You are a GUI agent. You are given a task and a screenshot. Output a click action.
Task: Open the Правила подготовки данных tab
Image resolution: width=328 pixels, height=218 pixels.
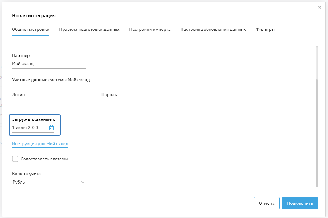89,30
